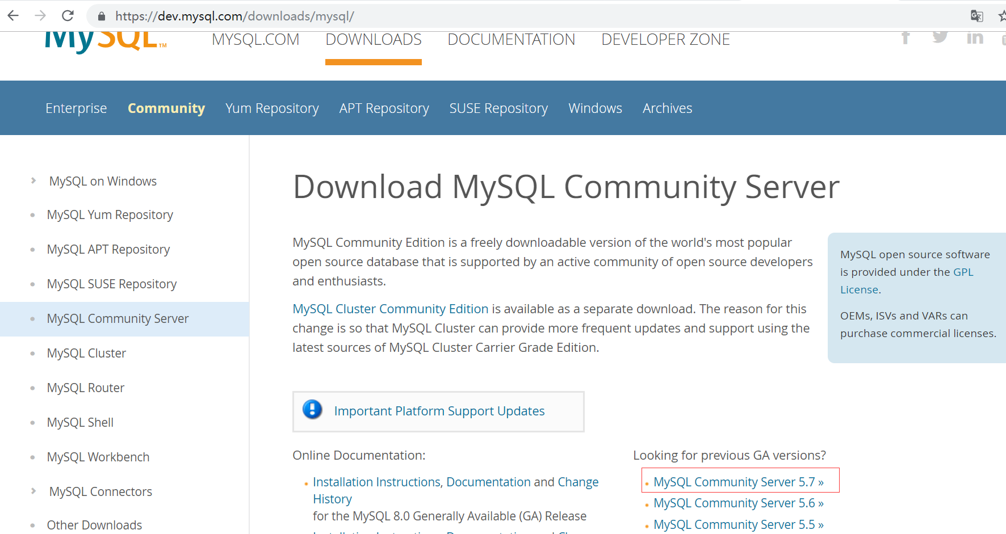Open MySQL Workbench in sidebar

98,457
